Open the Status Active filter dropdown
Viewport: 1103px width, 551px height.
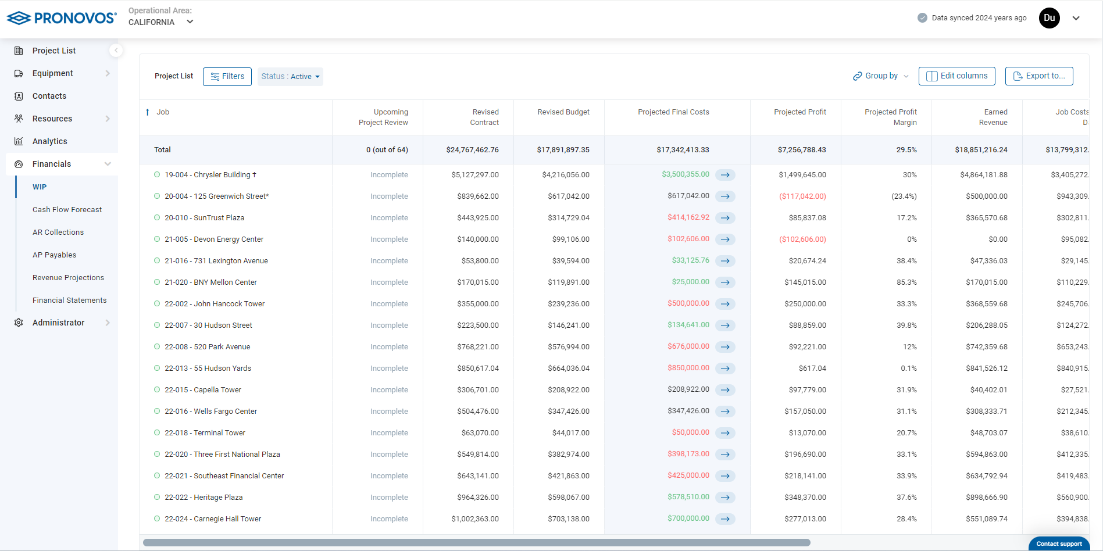point(290,77)
